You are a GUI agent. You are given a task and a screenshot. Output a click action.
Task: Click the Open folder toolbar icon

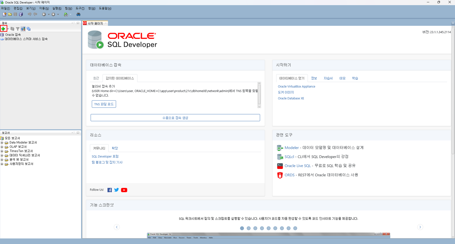[x=10, y=14]
